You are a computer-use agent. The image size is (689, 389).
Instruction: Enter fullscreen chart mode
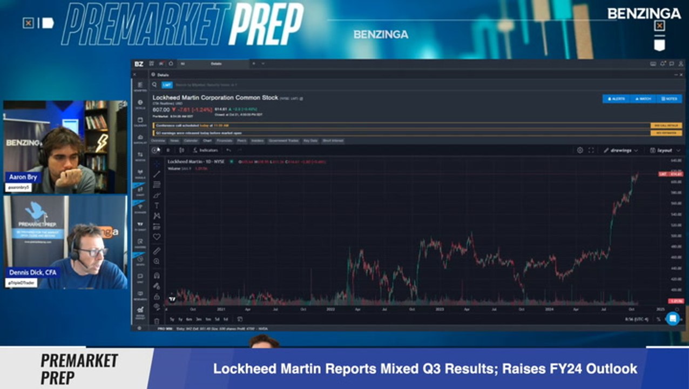tap(591, 150)
